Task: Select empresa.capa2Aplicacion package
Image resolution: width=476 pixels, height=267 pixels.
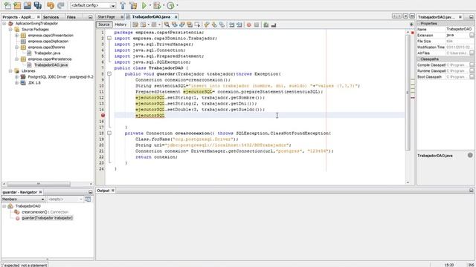Action: pos(48,42)
